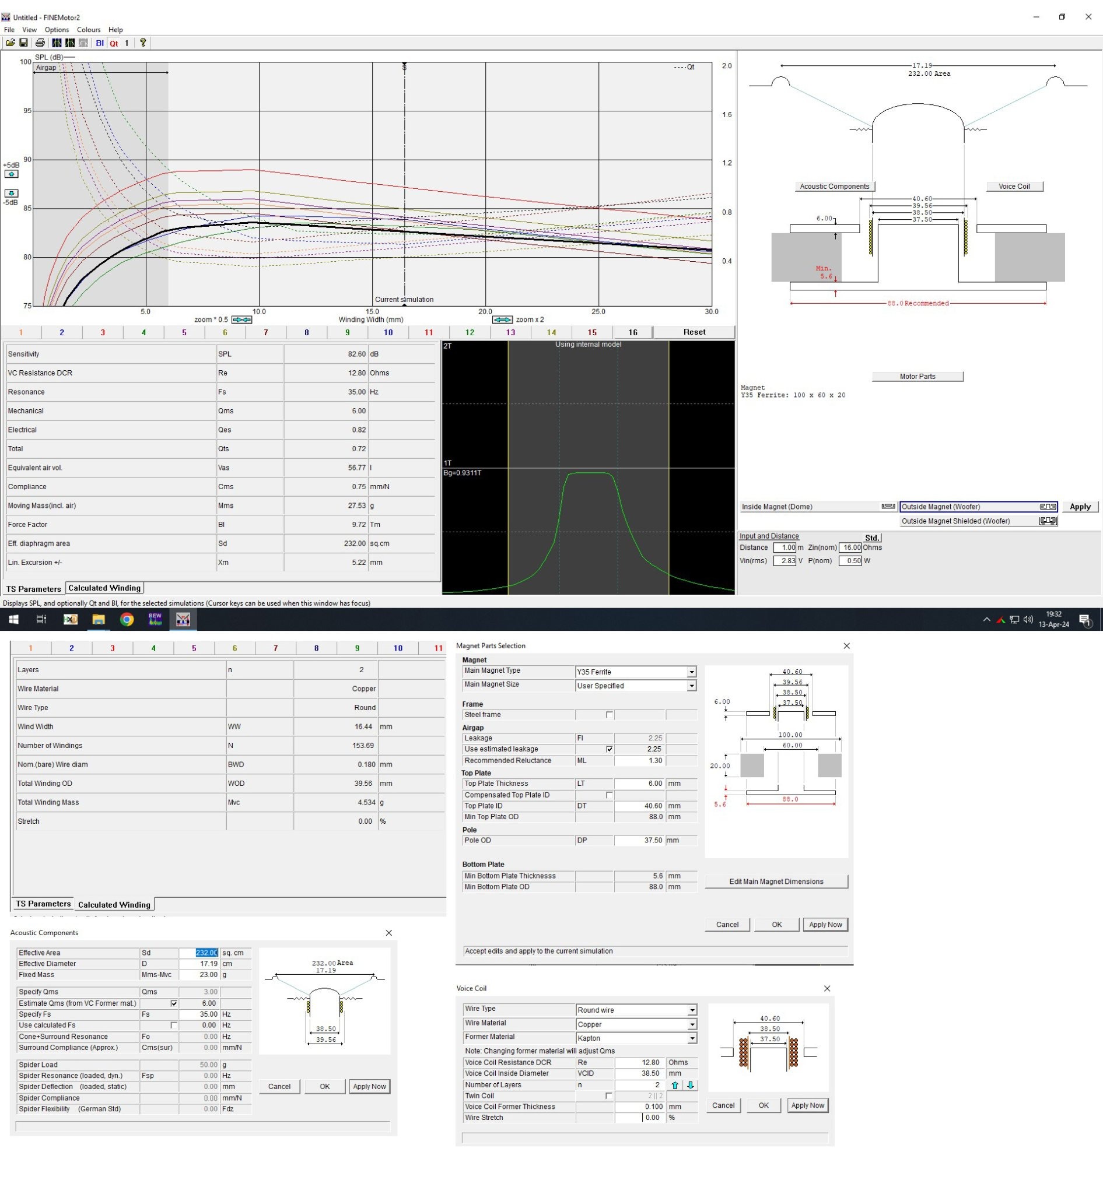Click the second black motor-view toolbar icon
This screenshot has width=1103, height=1194.
(x=70, y=43)
